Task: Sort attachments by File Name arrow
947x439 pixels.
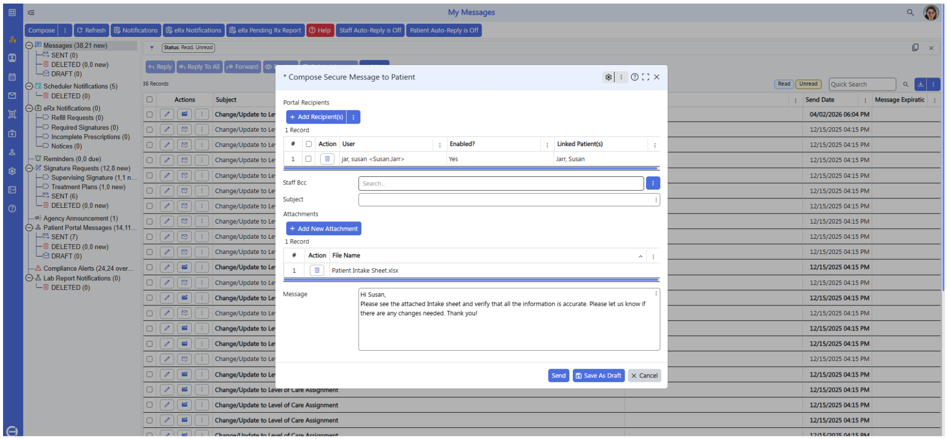Action: click(640, 257)
